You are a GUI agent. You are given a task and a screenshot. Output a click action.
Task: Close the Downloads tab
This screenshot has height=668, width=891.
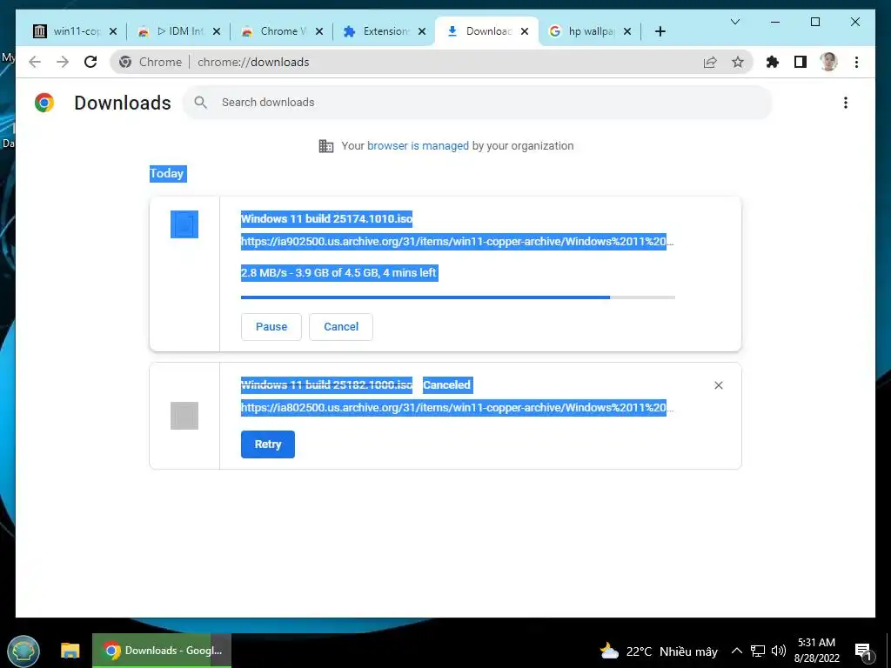(x=525, y=32)
